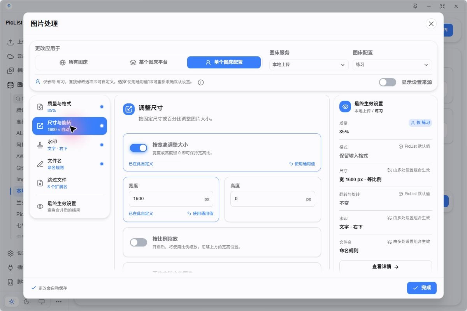Click the upload icon in main window sidebar

pos(11,42)
